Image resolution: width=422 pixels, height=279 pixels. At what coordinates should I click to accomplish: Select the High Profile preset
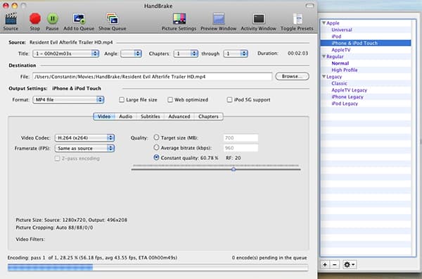(x=345, y=70)
